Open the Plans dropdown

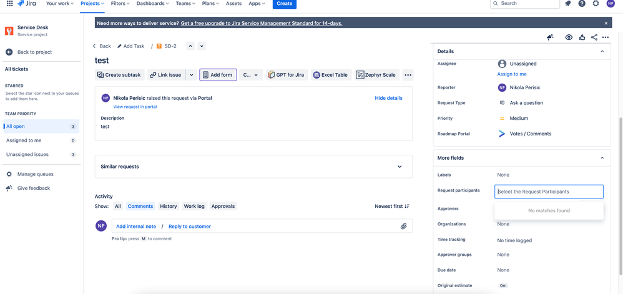tap(210, 4)
